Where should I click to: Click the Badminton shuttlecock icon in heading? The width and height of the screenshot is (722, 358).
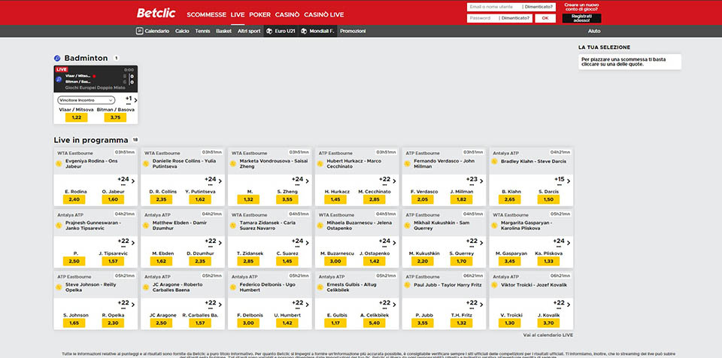coord(57,59)
